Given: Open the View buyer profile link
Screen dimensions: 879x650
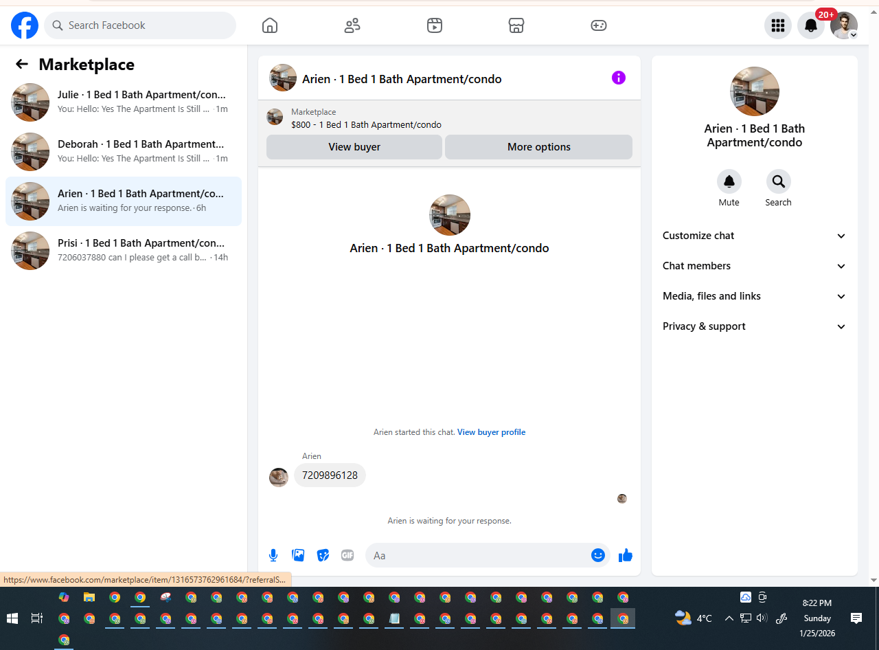Looking at the screenshot, I should coord(492,432).
